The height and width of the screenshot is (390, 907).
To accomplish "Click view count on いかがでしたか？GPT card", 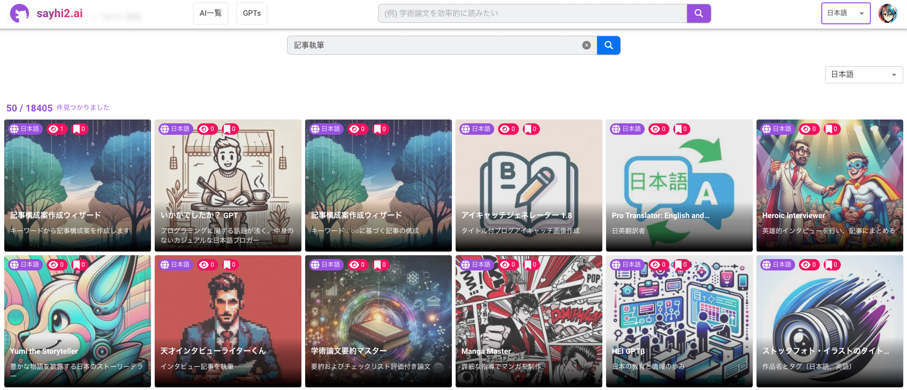I will pos(208,129).
